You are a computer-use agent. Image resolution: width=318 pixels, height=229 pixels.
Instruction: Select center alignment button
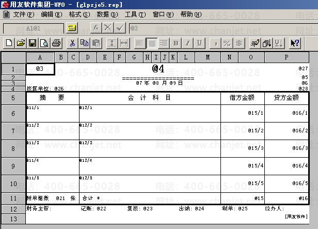point(152,43)
